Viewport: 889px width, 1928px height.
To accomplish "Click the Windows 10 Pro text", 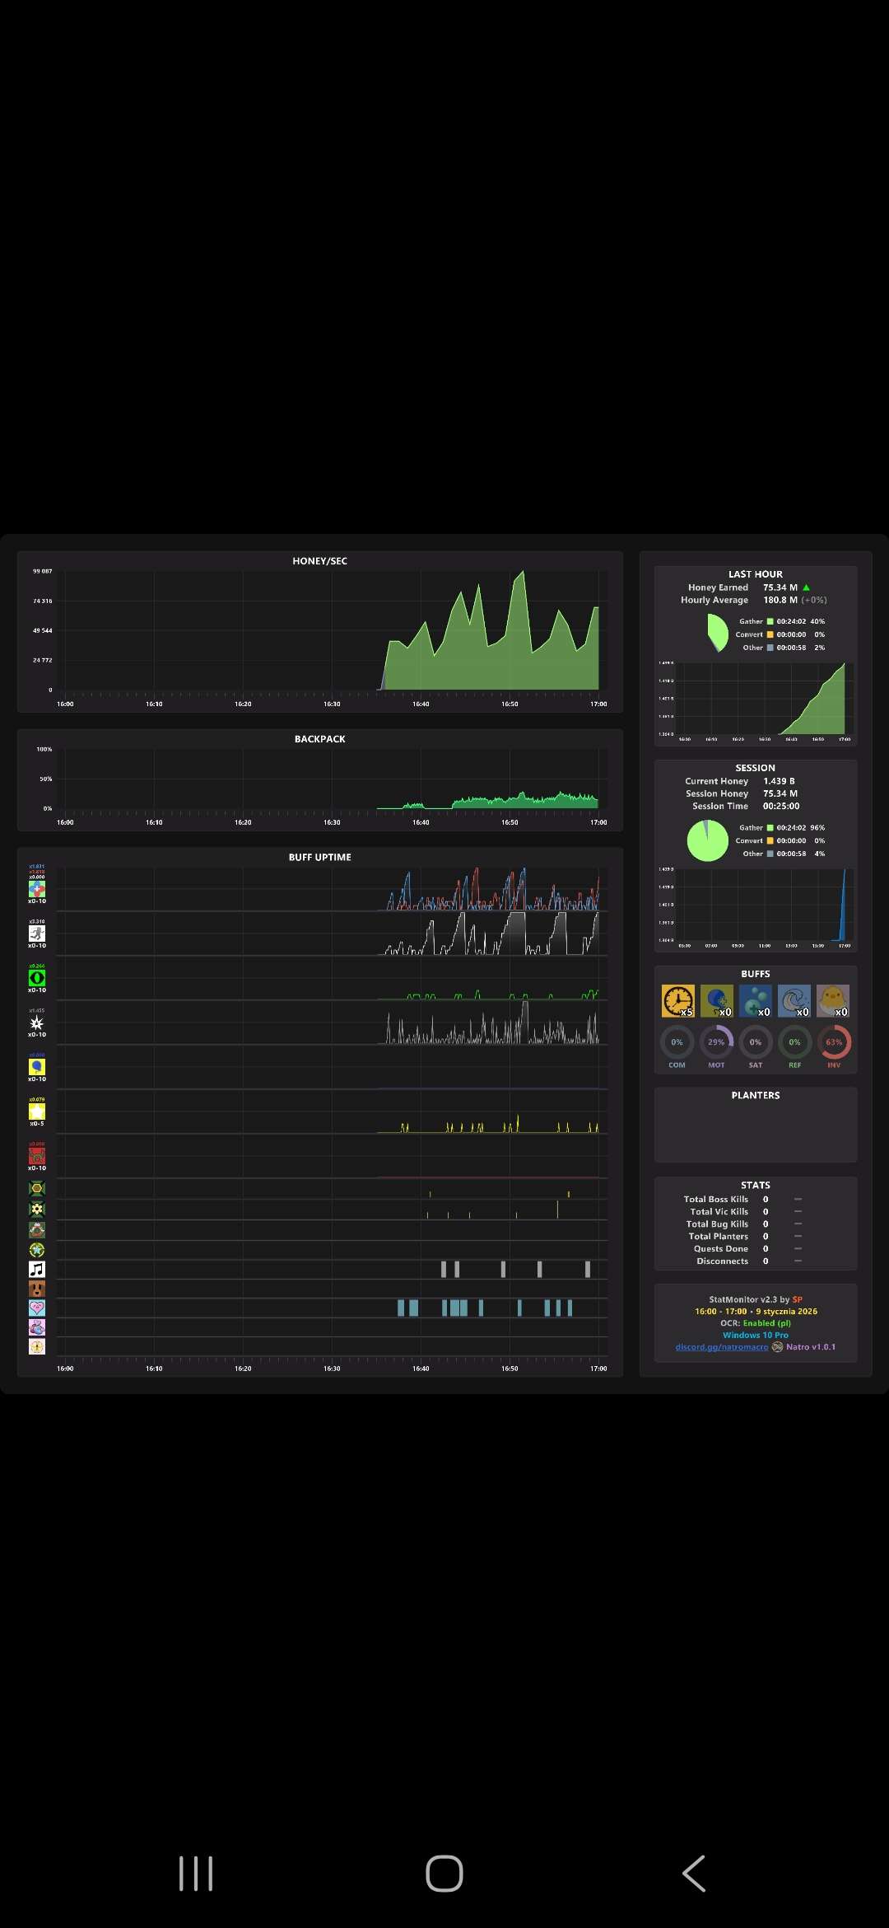I will (756, 1336).
